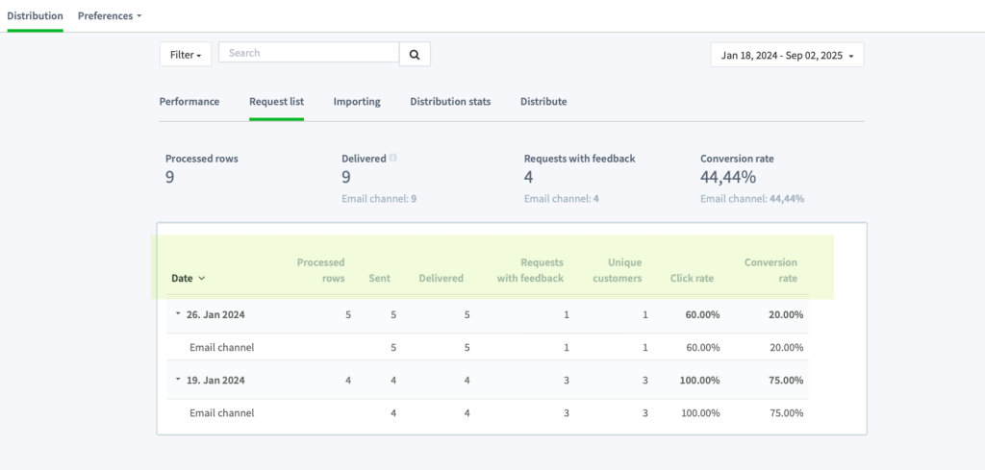Image resolution: width=985 pixels, height=470 pixels.
Task: Click the info icon next to Delivered
Action: pyautogui.click(x=392, y=159)
